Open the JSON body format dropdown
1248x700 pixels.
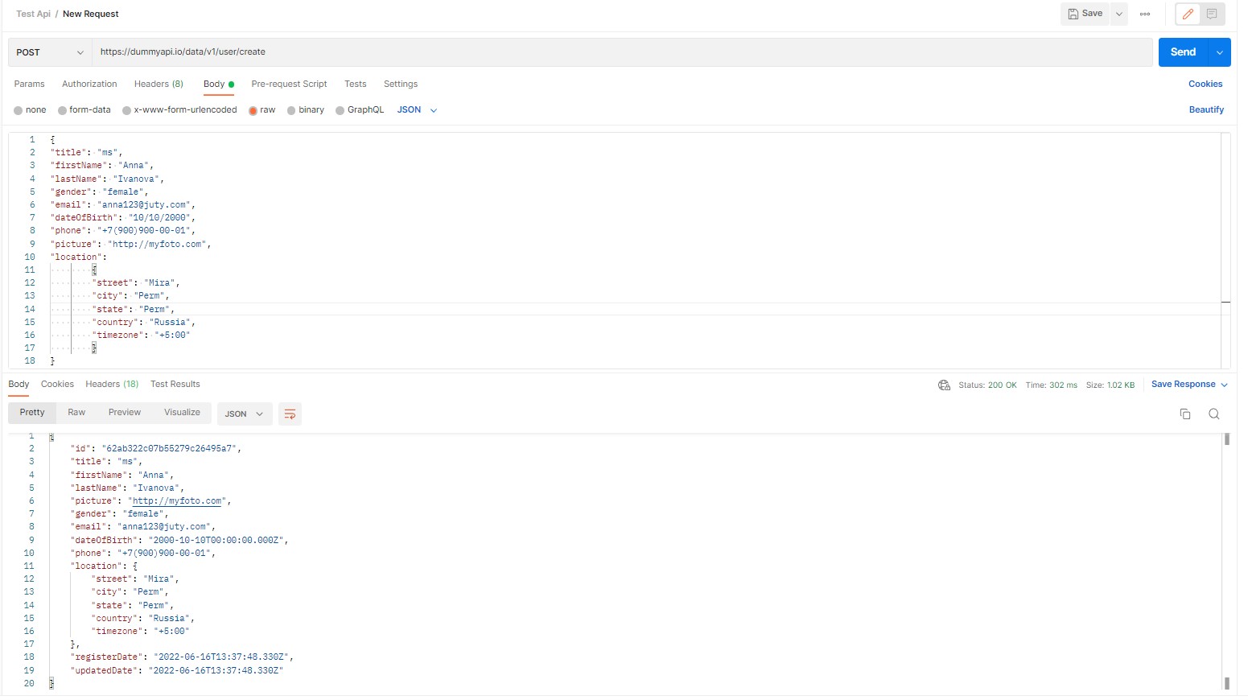coord(416,109)
